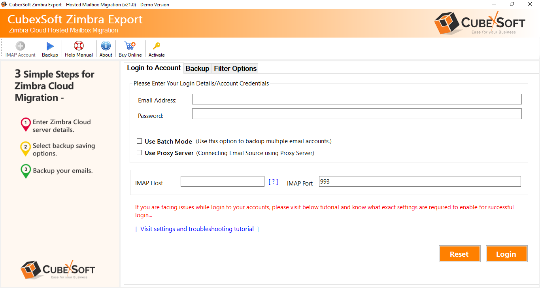Click the CubexSoft logo in the sidebar
Image resolution: width=540 pixels, height=288 pixels.
click(x=58, y=270)
